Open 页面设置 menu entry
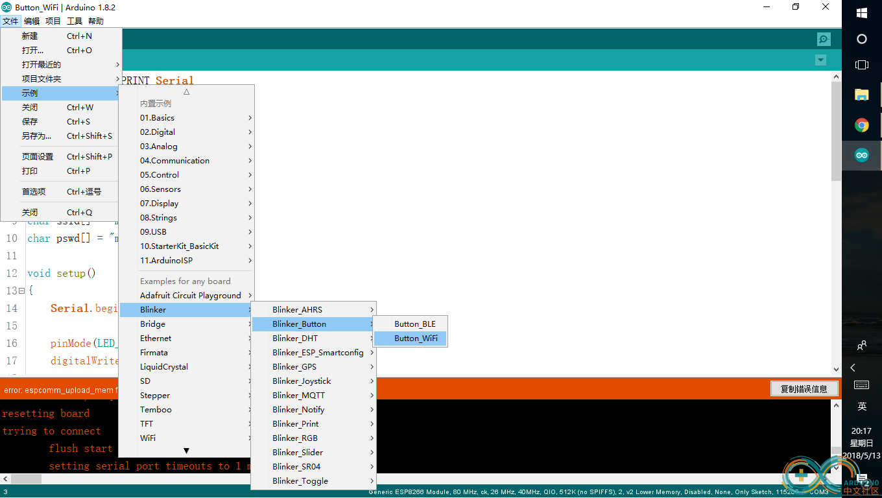Viewport: 882px width, 498px height. pos(61,157)
